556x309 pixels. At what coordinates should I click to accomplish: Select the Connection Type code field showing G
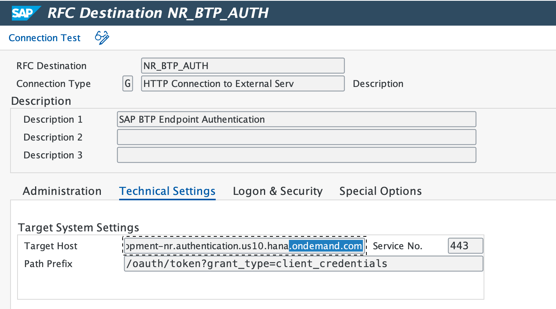[127, 83]
